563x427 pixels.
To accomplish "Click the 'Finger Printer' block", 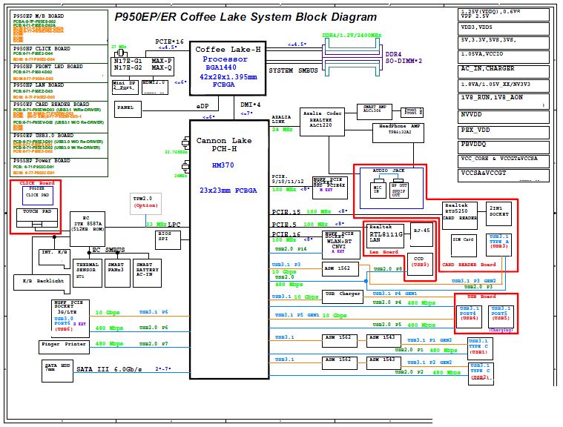I will (x=64, y=347).
